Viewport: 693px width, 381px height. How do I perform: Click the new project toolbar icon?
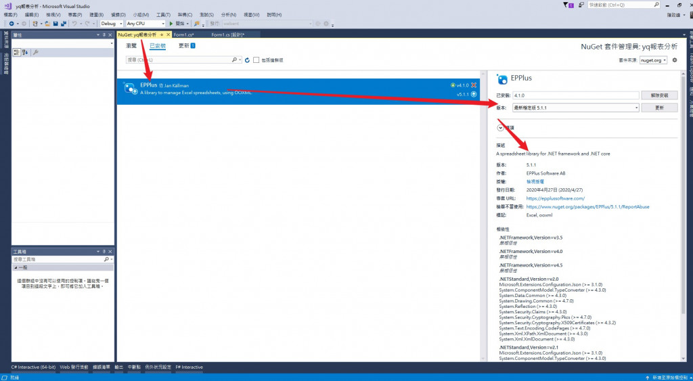tap(35, 24)
